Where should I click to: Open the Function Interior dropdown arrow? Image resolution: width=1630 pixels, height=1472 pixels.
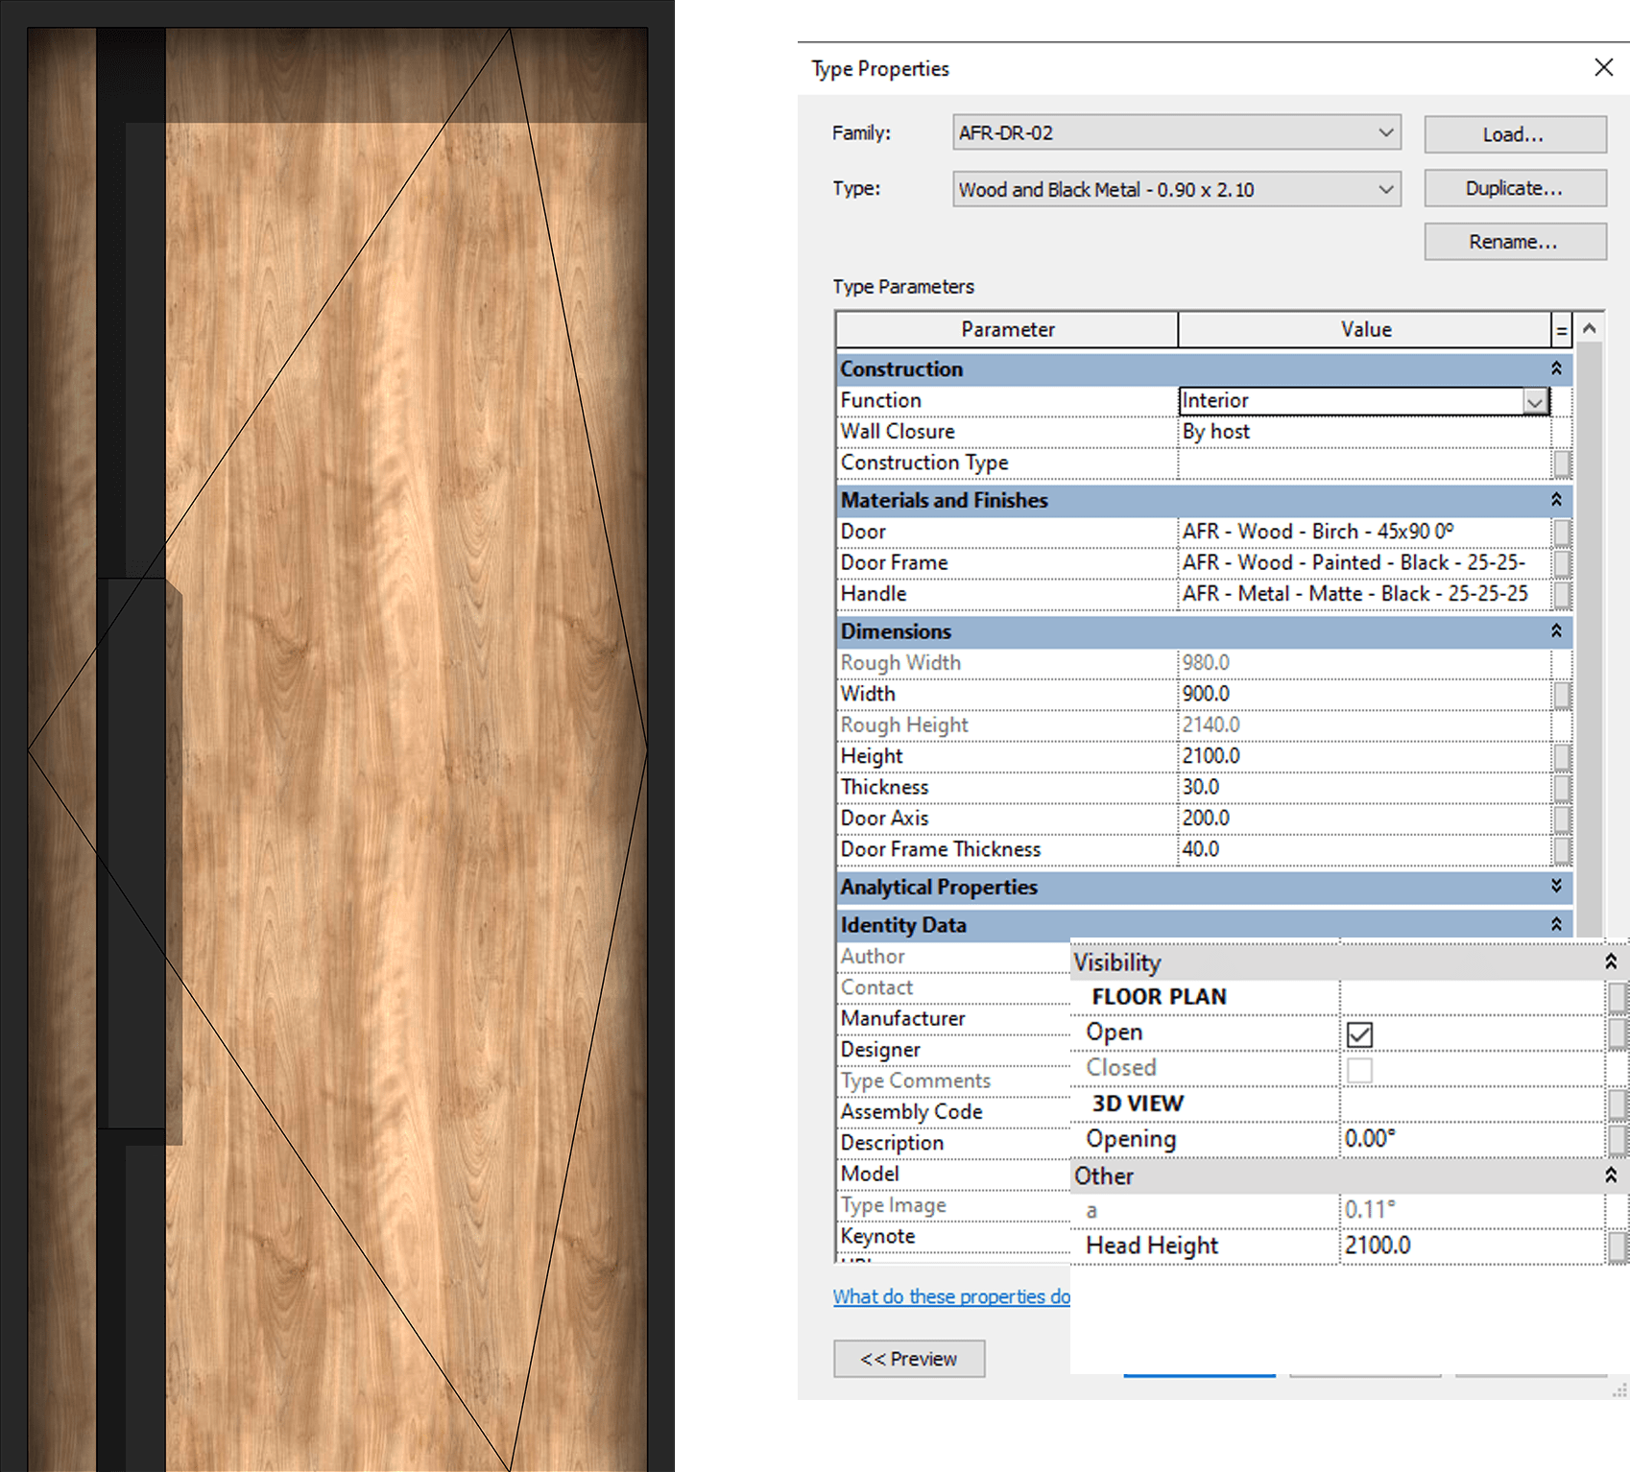point(1535,401)
